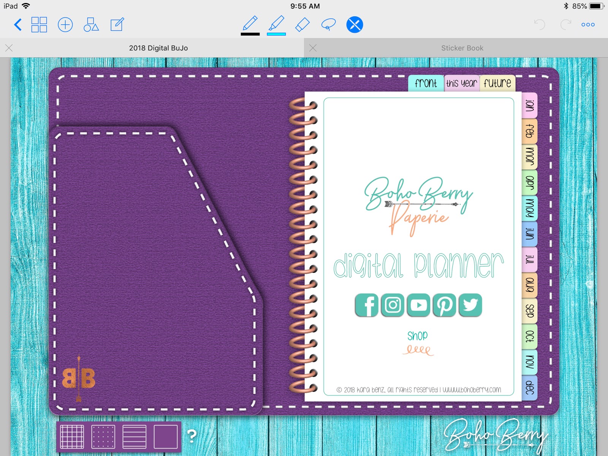Open the More options menu
608x456 pixels.
tap(588, 24)
